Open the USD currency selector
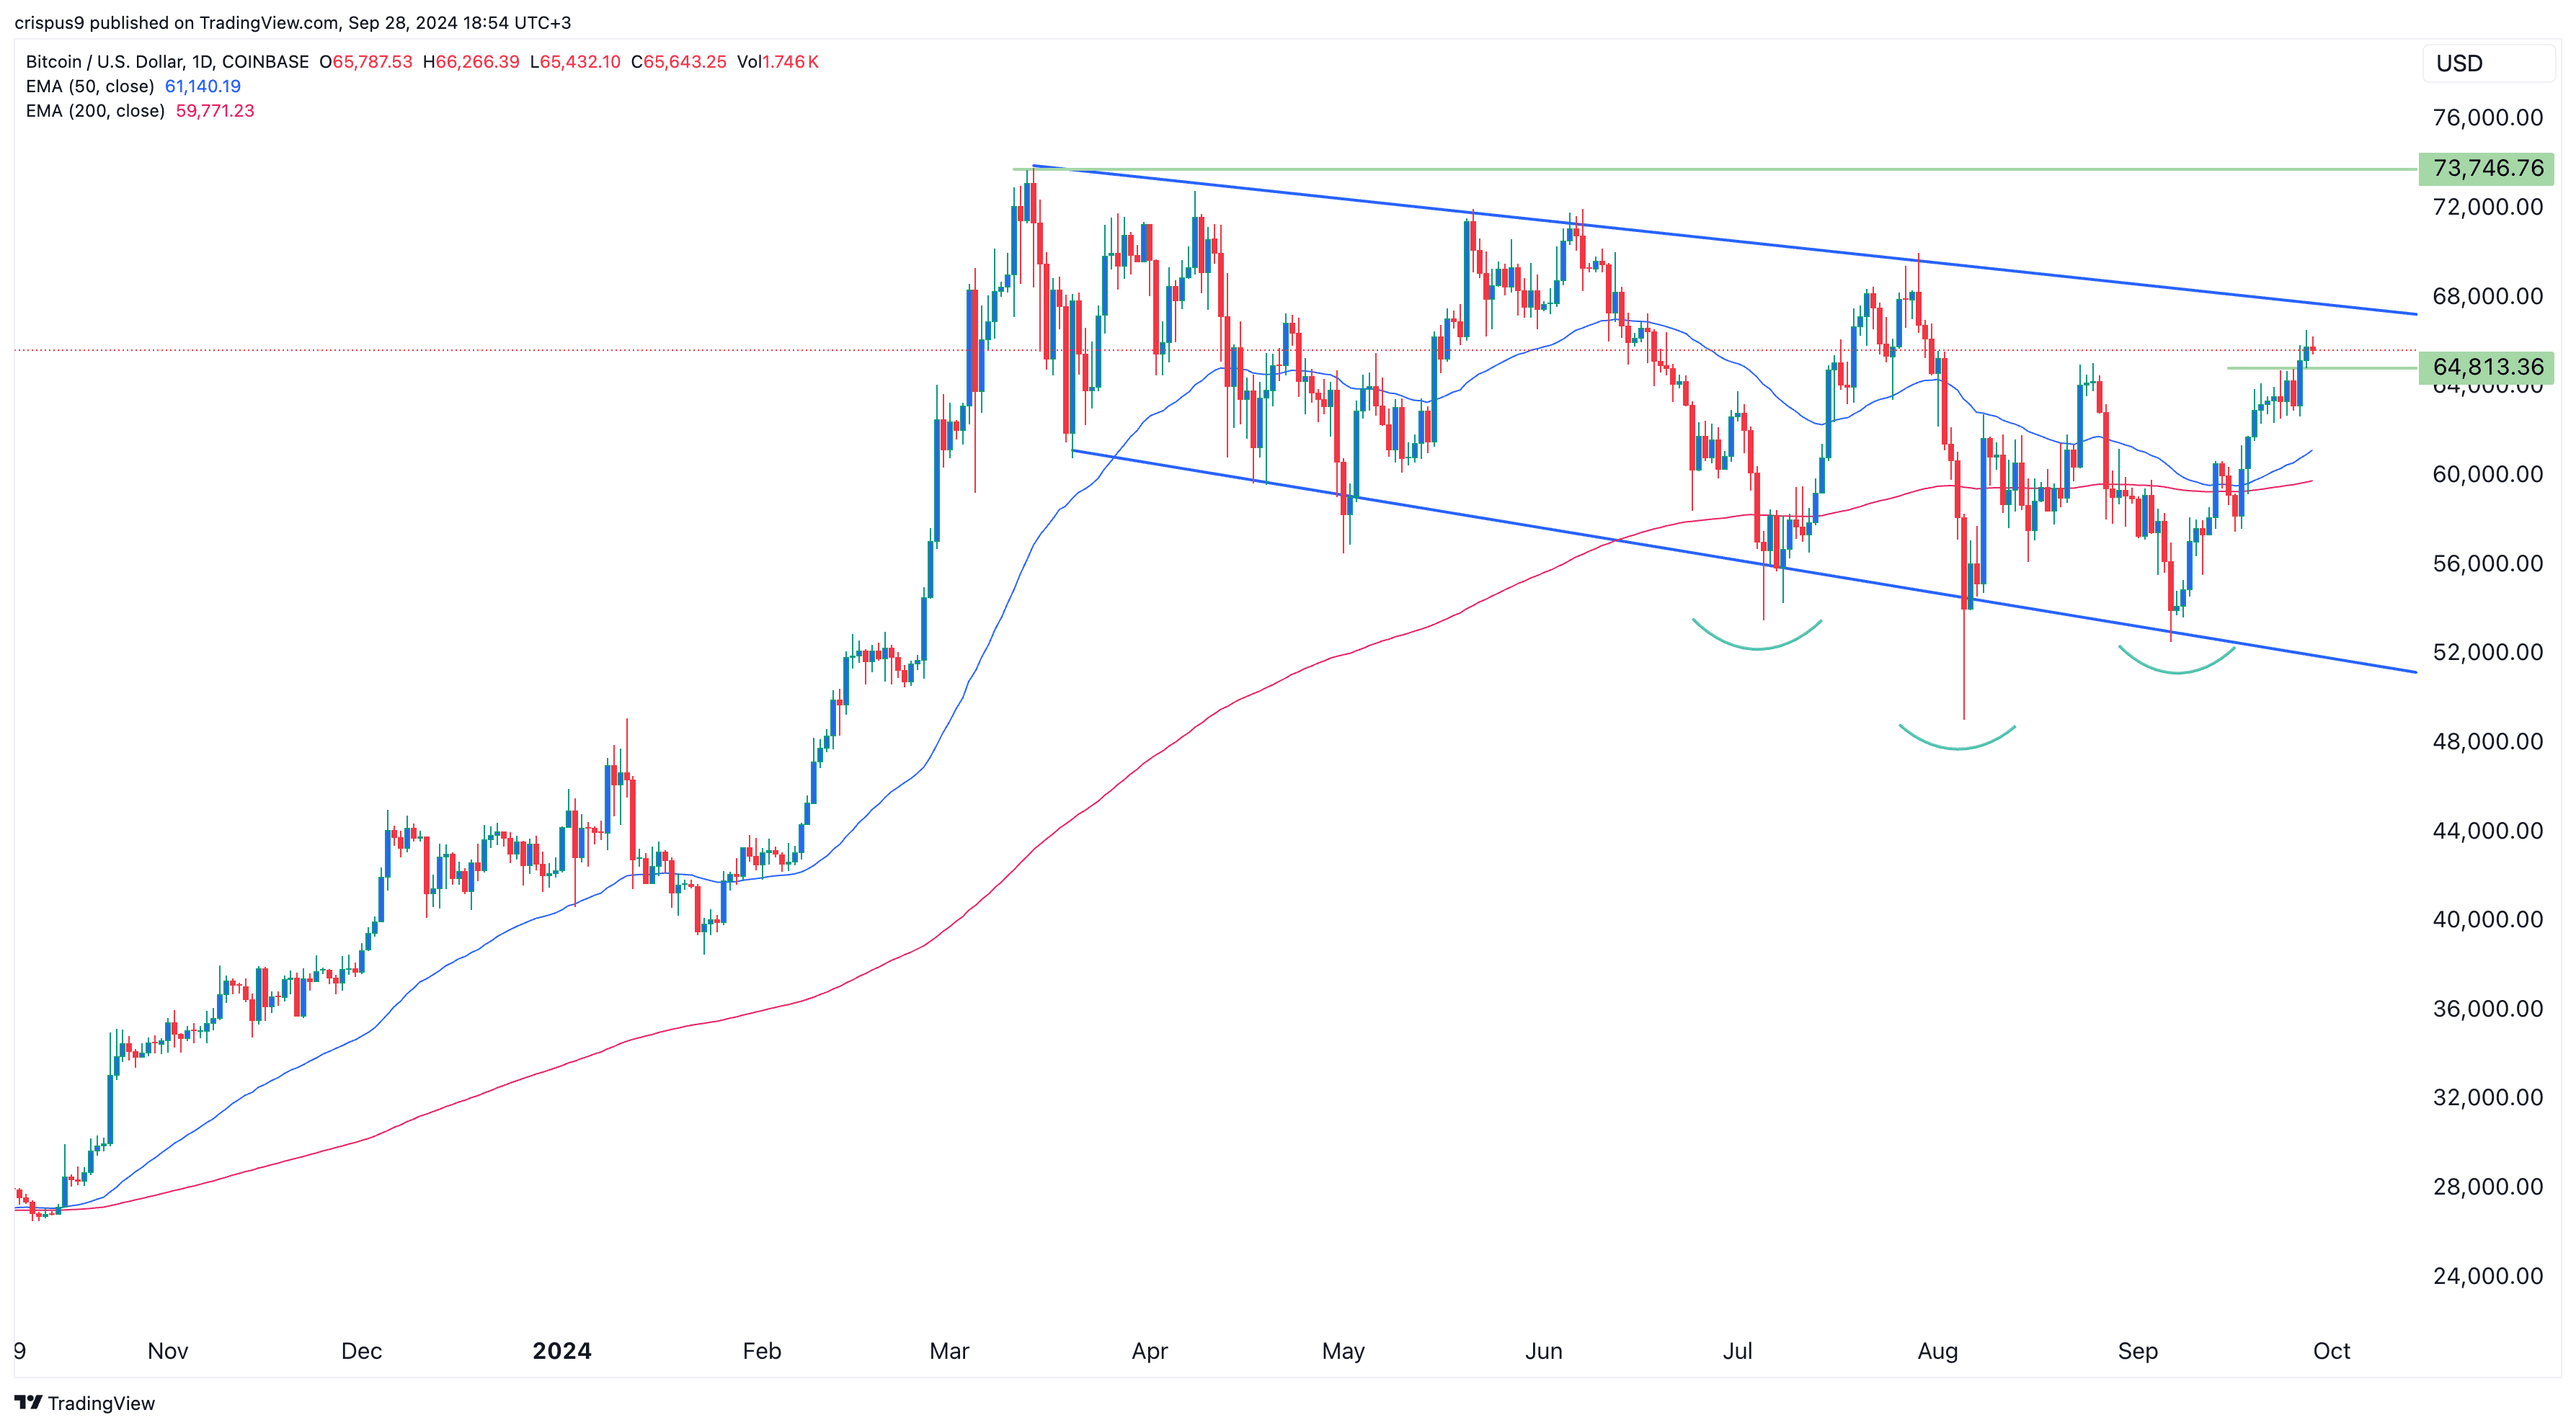This screenshot has height=1428, width=2576. 2488,63
